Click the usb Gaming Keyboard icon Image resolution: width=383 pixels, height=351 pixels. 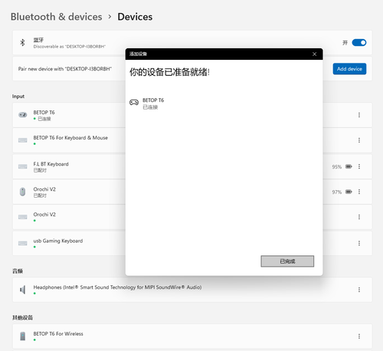(x=23, y=243)
